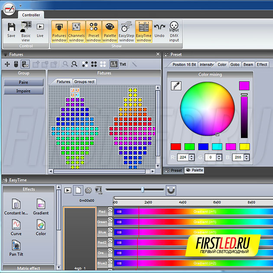Open the Palette window from the ribbon
The image size is (273, 273).
110,32
